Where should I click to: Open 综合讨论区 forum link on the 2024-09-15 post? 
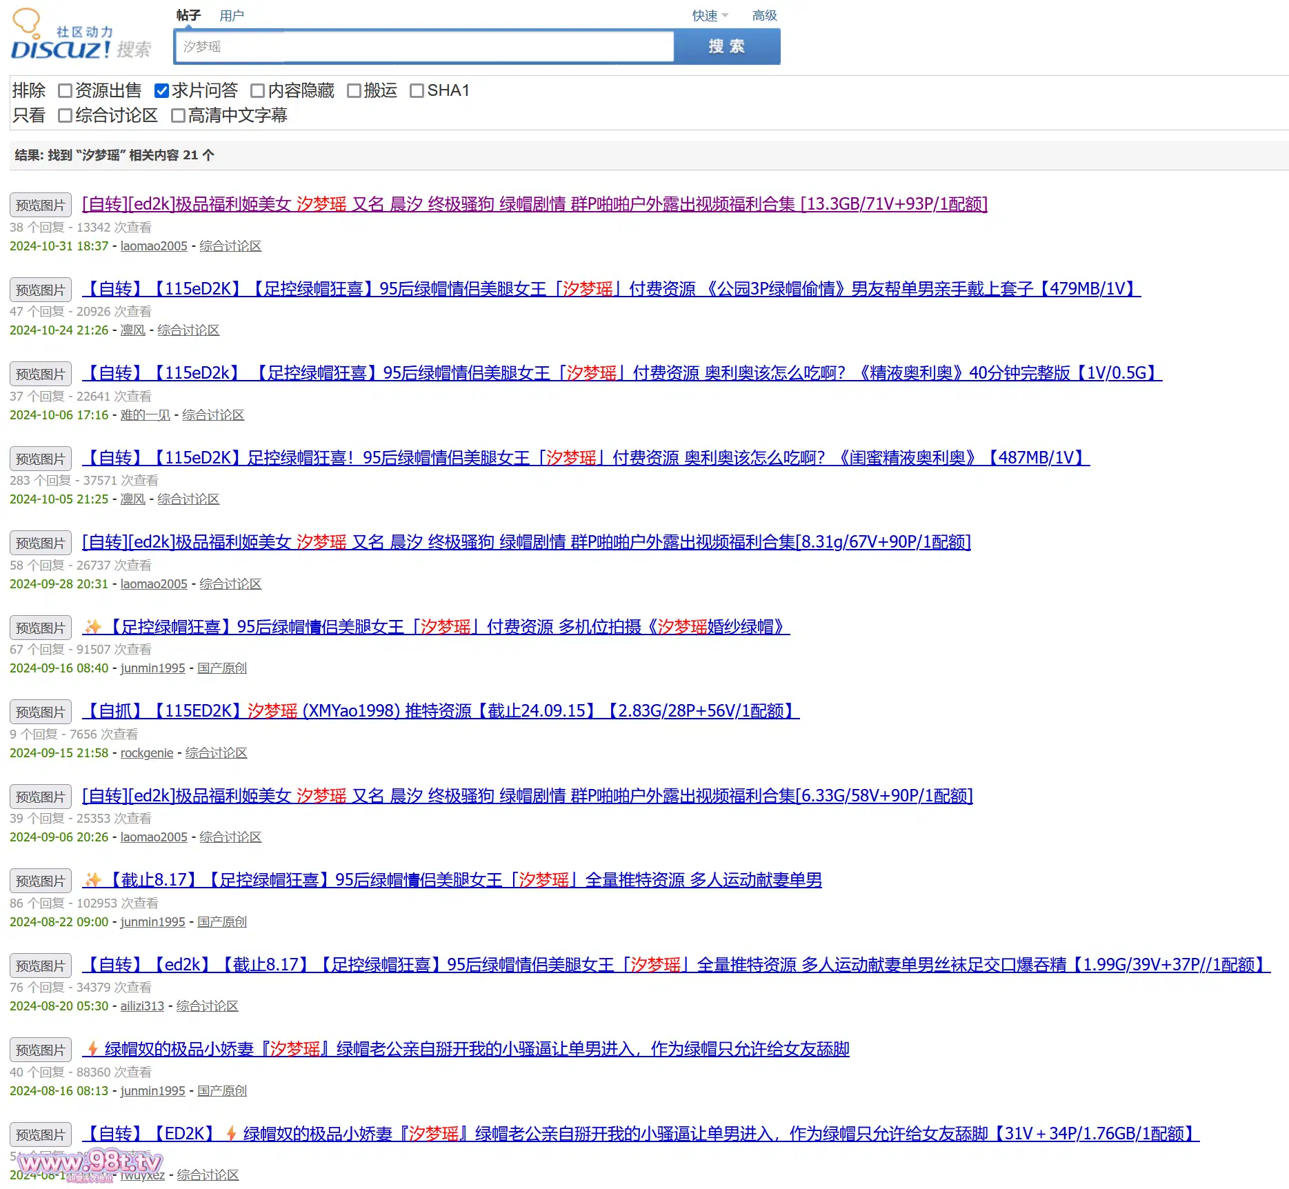(216, 753)
